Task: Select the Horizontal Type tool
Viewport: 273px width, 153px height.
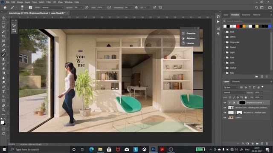Action: pyautogui.click(x=3, y=91)
